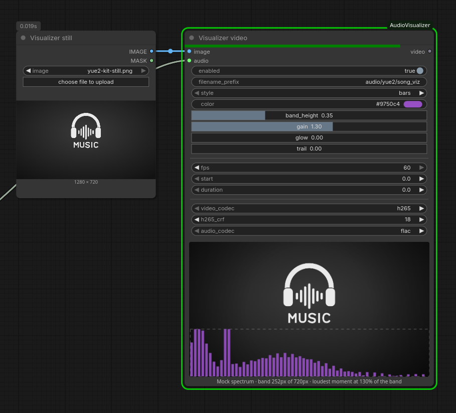Select the Visualizer still node title
This screenshot has height=413, width=456.
(51, 38)
